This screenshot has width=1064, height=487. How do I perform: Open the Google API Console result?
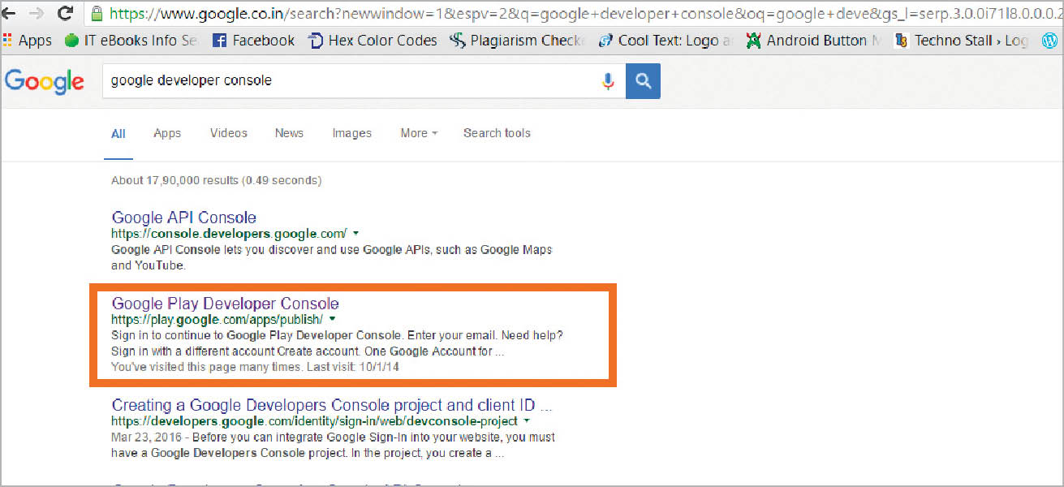tap(184, 218)
